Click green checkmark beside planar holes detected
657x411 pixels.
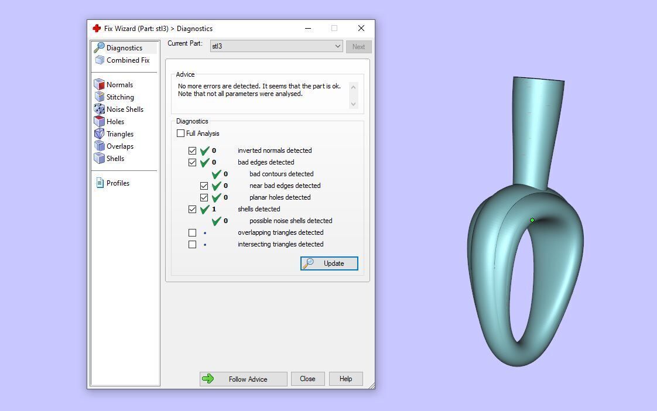click(x=216, y=197)
